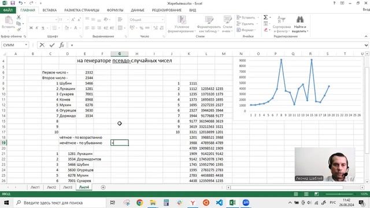Toggle center text alignment
Screen dimensions: 370x208
[93, 28]
